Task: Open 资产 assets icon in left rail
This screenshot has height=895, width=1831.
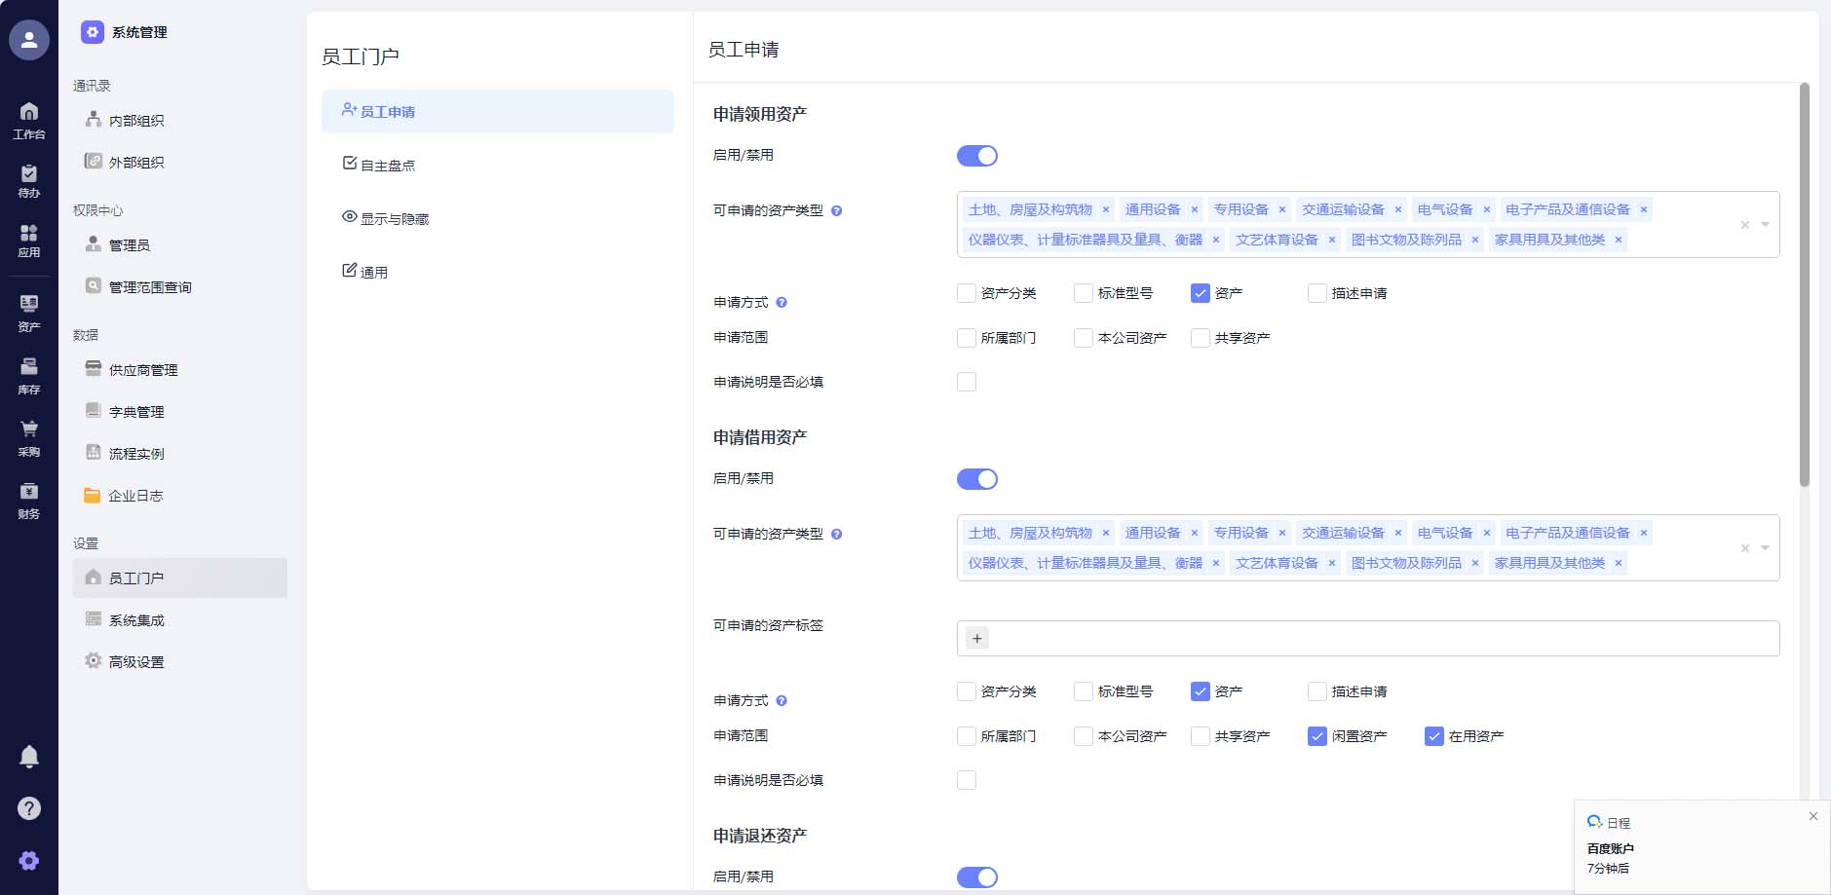Action: pyautogui.click(x=29, y=314)
